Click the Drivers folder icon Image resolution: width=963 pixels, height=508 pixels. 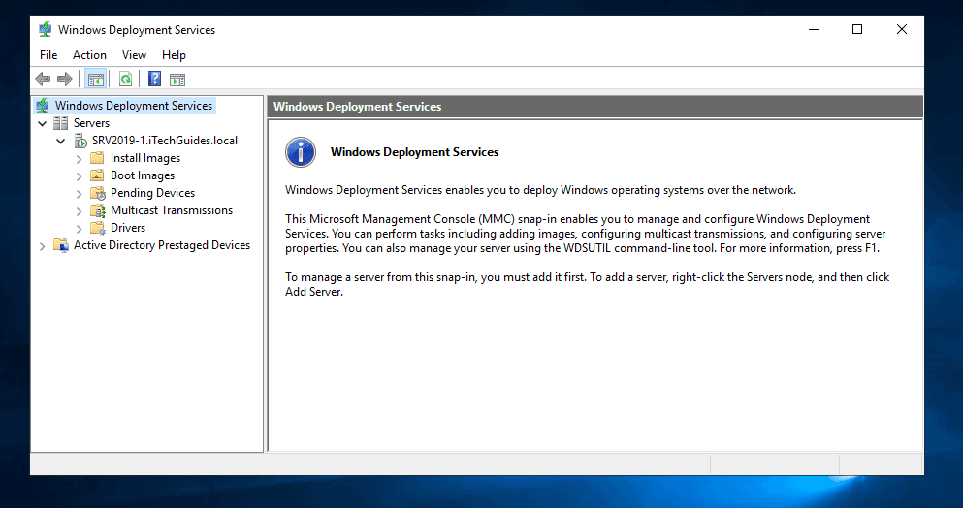(x=98, y=228)
